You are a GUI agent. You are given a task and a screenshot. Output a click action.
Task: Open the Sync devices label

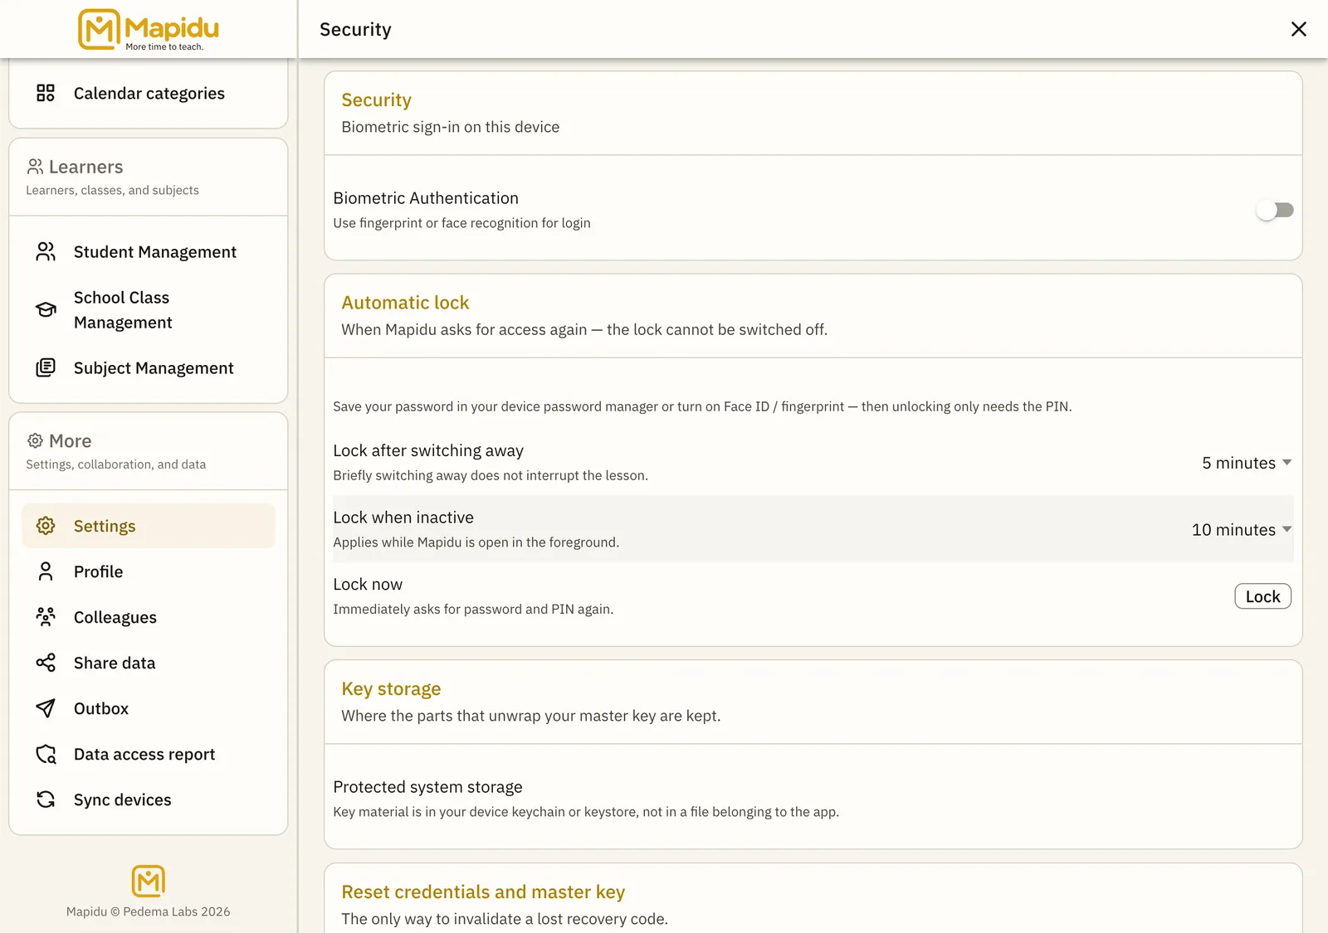[123, 799]
